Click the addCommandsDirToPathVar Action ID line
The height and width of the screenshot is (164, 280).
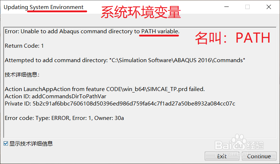(56, 96)
